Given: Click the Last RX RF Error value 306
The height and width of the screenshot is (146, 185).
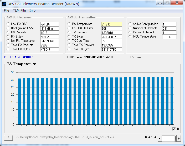Looking at the screenshot, I should click(111, 28).
